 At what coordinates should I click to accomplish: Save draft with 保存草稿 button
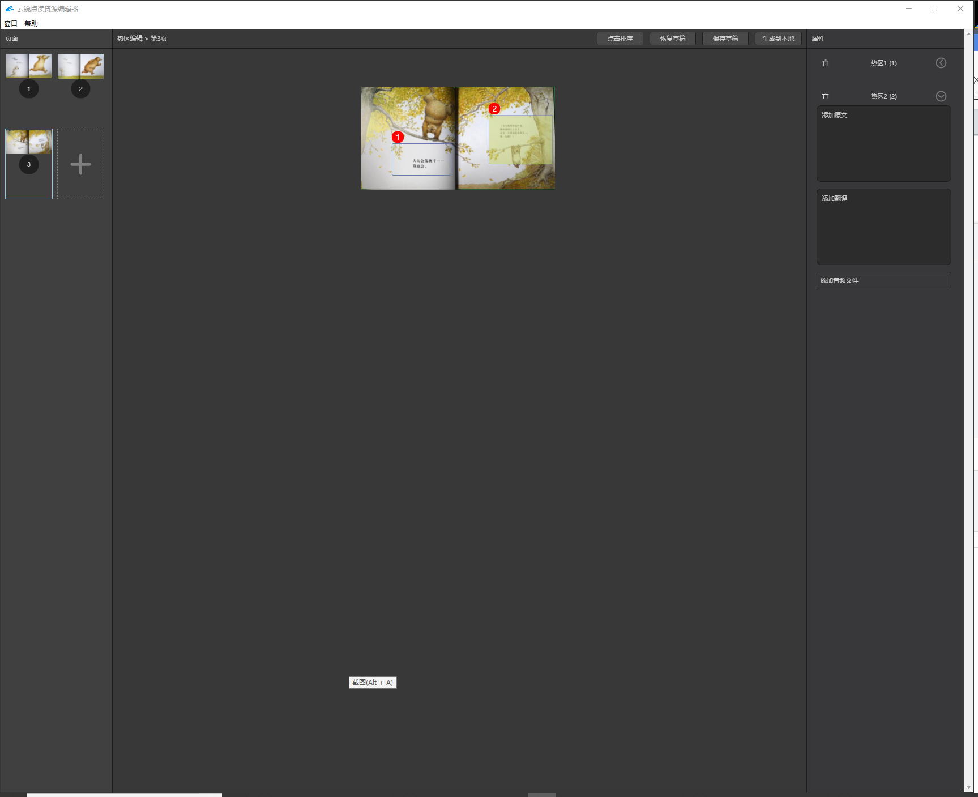pyautogui.click(x=725, y=39)
